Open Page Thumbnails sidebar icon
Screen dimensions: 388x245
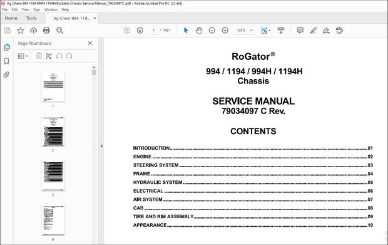click(x=7, y=47)
